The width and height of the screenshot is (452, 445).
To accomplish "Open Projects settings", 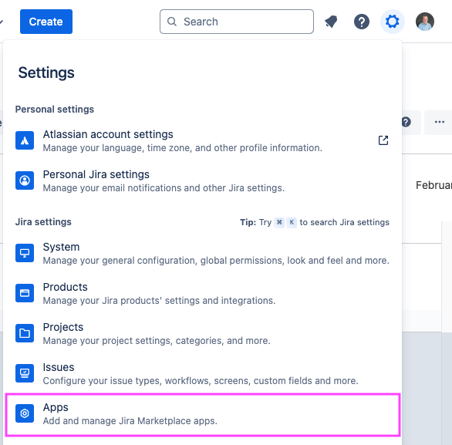I will [202, 333].
